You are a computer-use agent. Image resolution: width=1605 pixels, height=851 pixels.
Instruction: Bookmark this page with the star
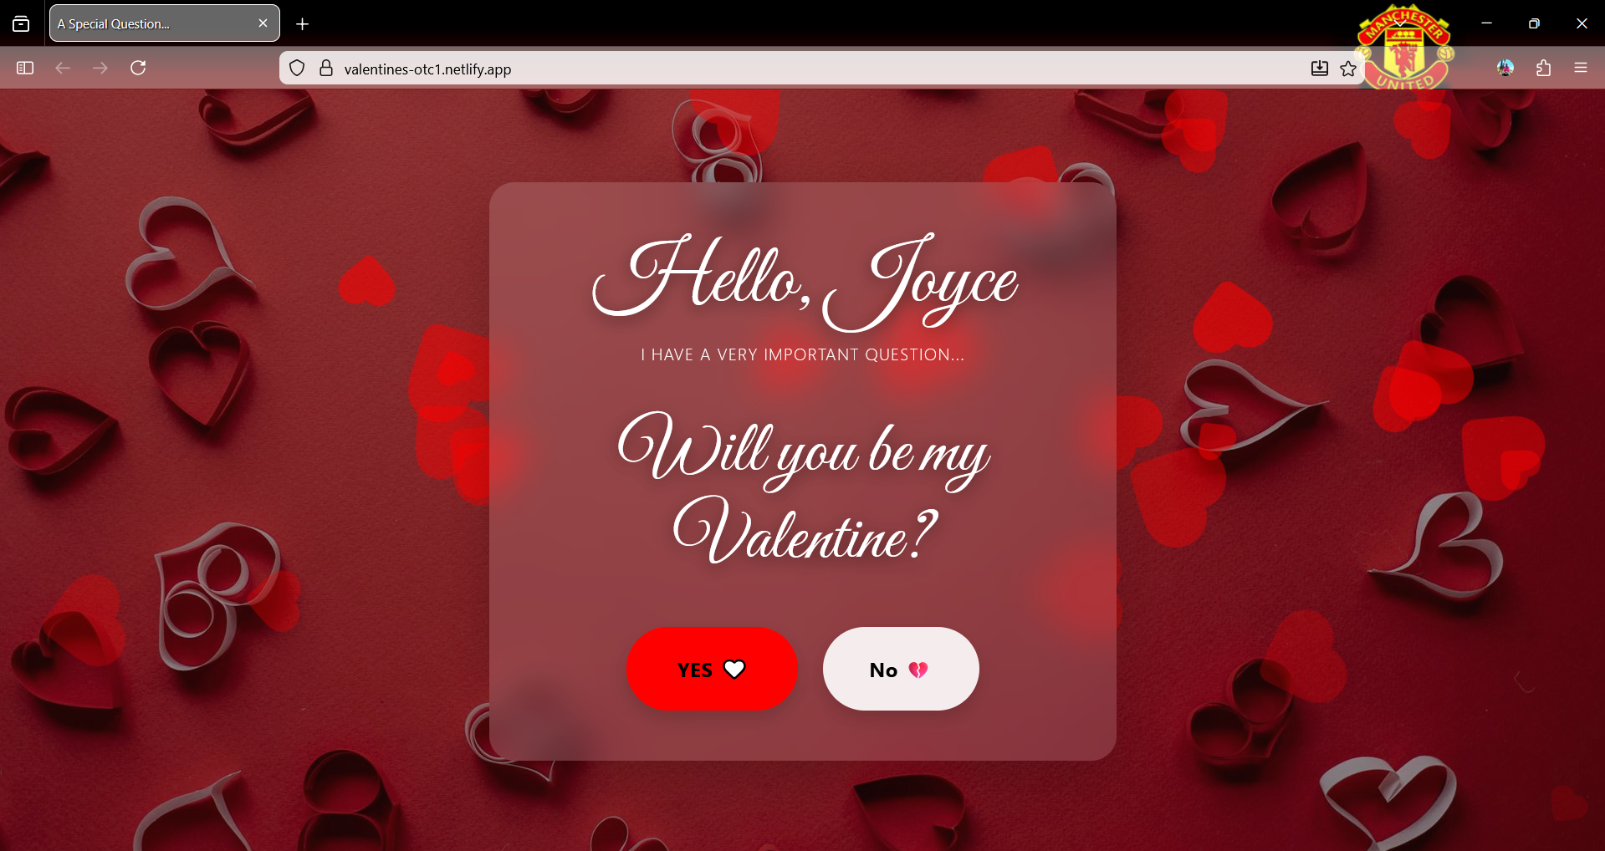pyautogui.click(x=1348, y=68)
